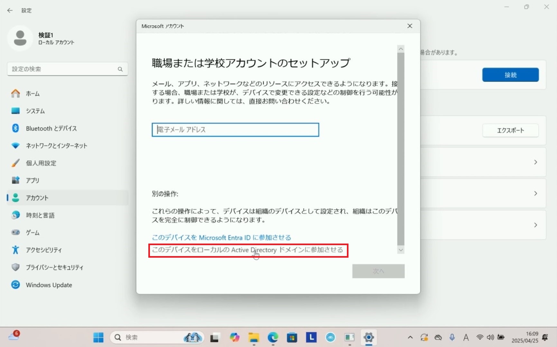Click the dialog scrollbar up arrow

[401, 49]
